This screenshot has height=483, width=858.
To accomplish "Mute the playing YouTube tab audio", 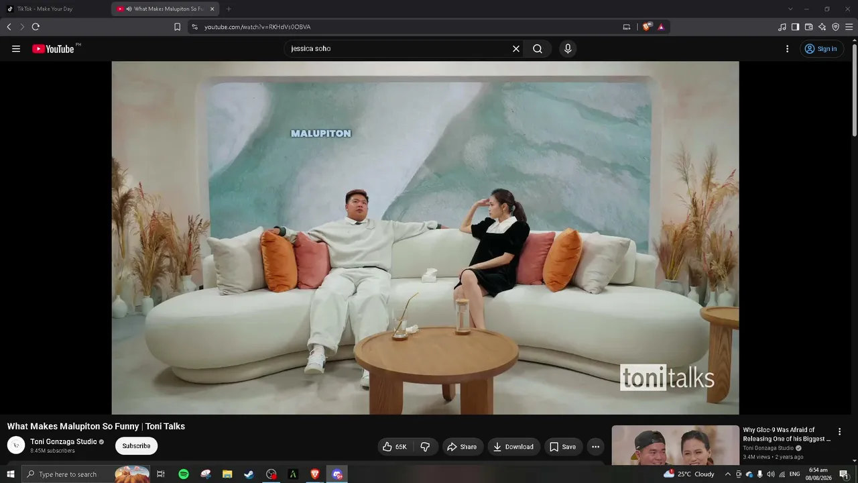I will tap(129, 9).
